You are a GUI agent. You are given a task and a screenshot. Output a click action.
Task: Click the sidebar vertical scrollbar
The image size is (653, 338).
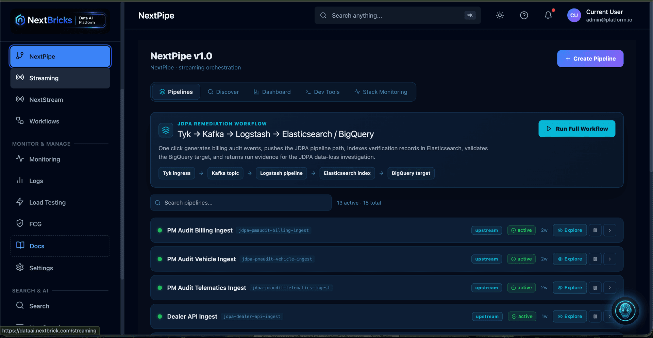coord(122,184)
